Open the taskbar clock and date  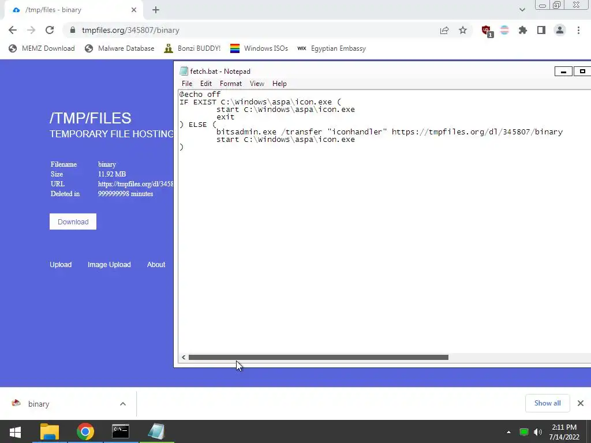click(564, 431)
